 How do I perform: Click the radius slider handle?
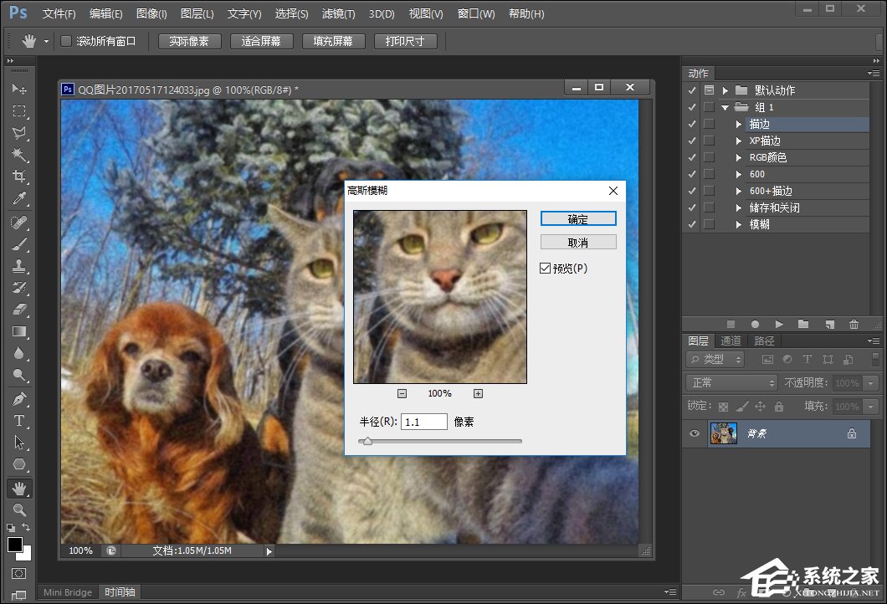click(x=367, y=441)
